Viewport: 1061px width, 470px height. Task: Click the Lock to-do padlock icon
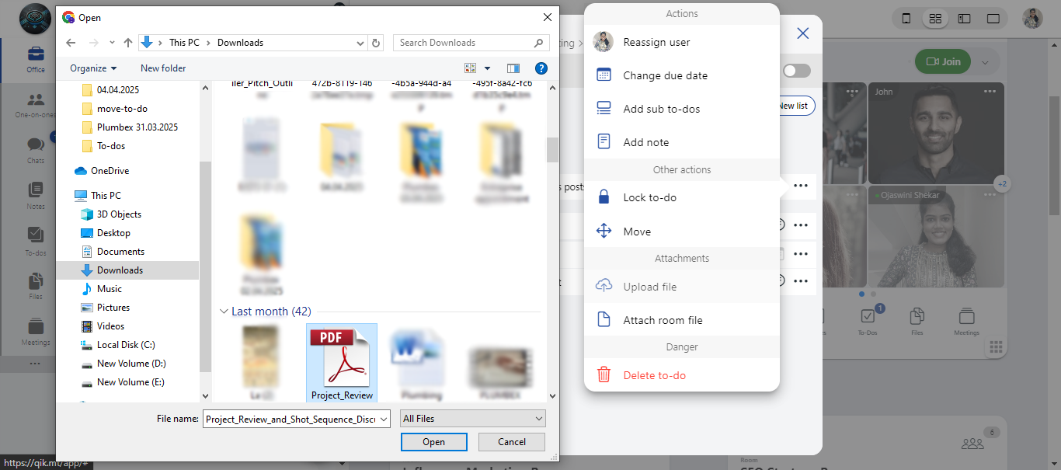pyautogui.click(x=604, y=197)
